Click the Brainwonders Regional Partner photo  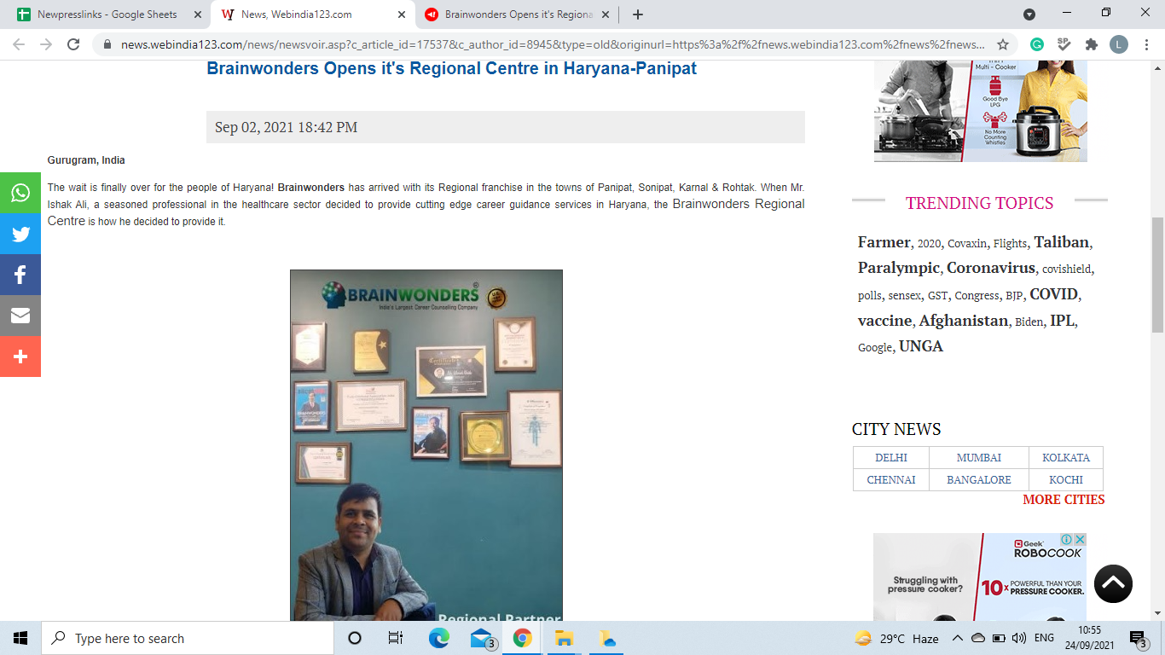(x=426, y=445)
